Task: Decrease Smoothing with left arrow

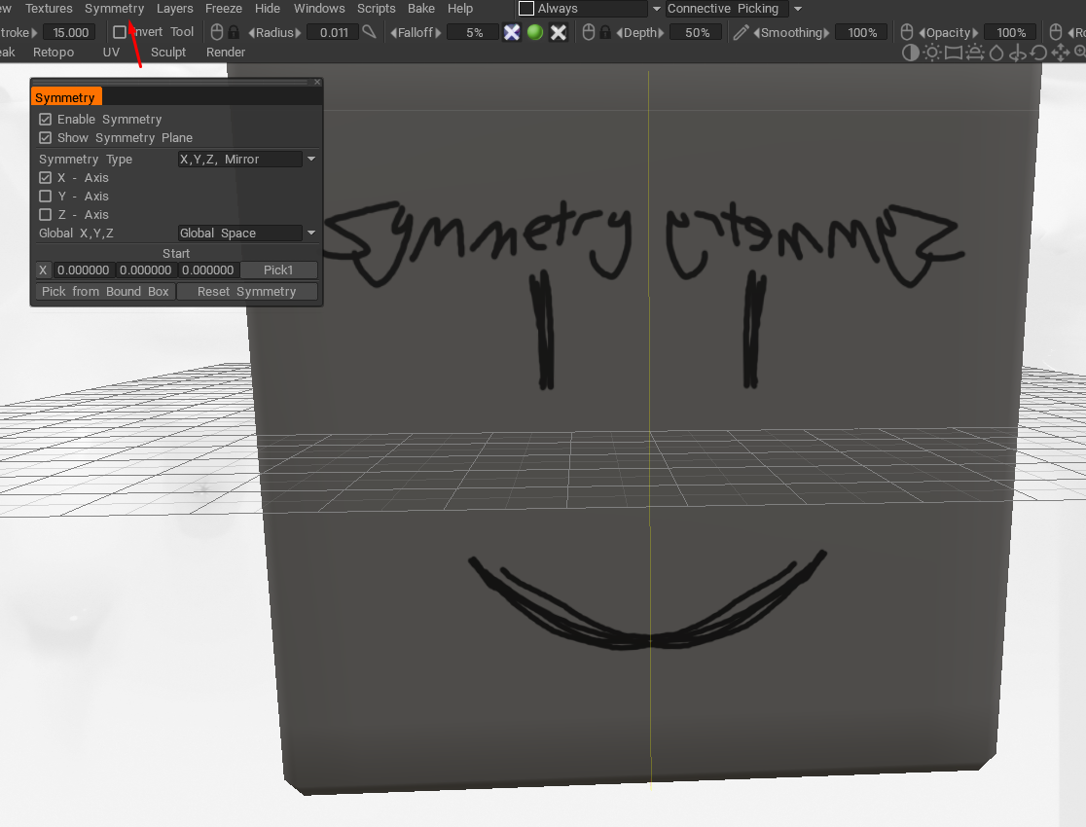Action: click(x=756, y=32)
